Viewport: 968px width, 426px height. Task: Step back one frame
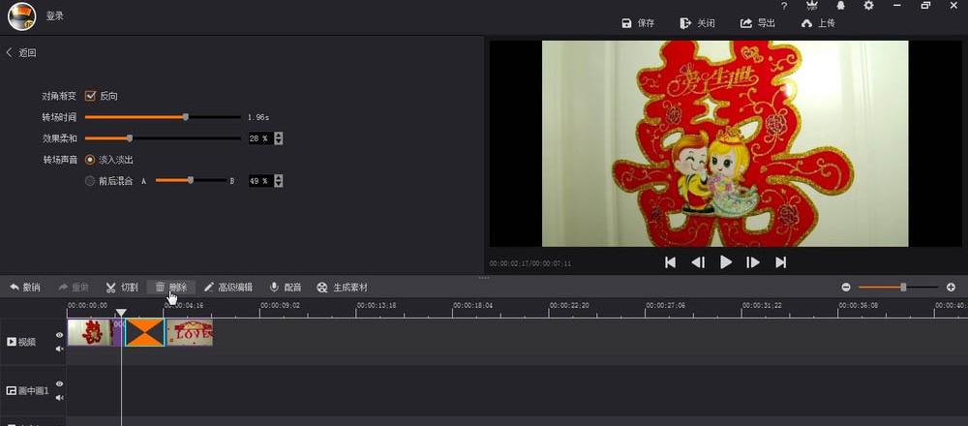698,262
